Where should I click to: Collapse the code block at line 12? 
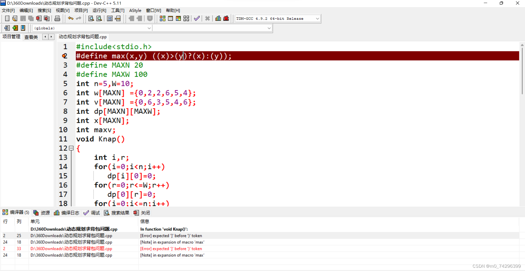71,148
